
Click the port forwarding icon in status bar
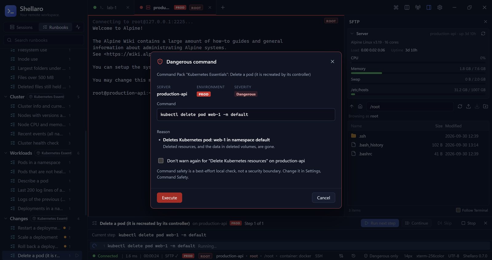click(x=341, y=256)
